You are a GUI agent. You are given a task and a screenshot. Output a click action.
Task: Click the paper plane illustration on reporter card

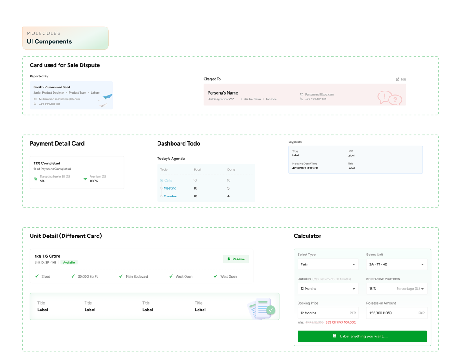(x=105, y=100)
